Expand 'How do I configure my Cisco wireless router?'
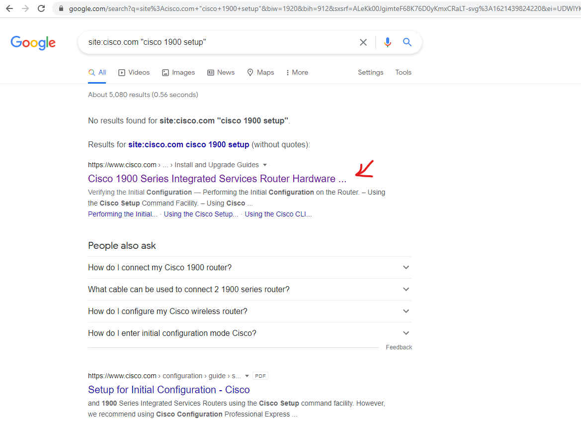This screenshot has height=428, width=581. [250, 311]
